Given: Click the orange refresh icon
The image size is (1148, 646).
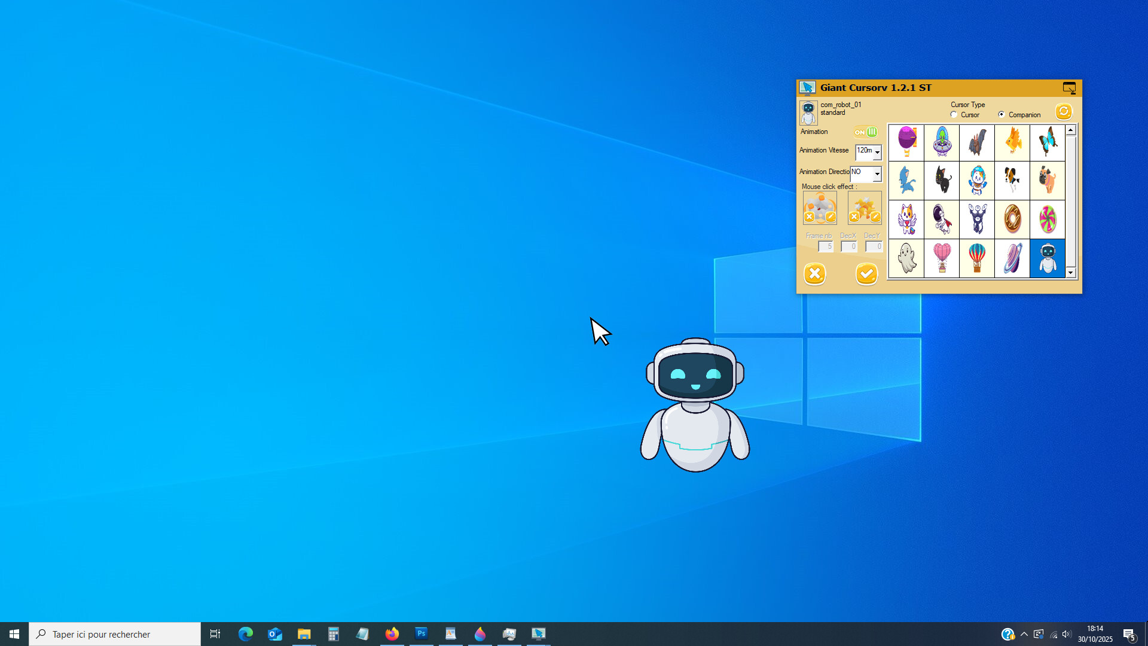Looking at the screenshot, I should (x=1063, y=112).
